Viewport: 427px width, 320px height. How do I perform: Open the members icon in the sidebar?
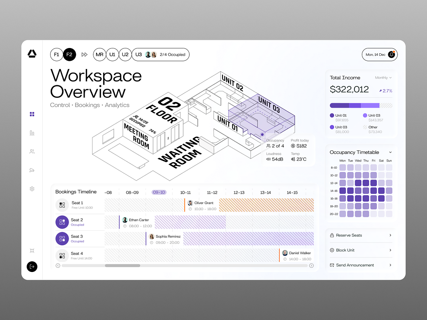(32, 151)
